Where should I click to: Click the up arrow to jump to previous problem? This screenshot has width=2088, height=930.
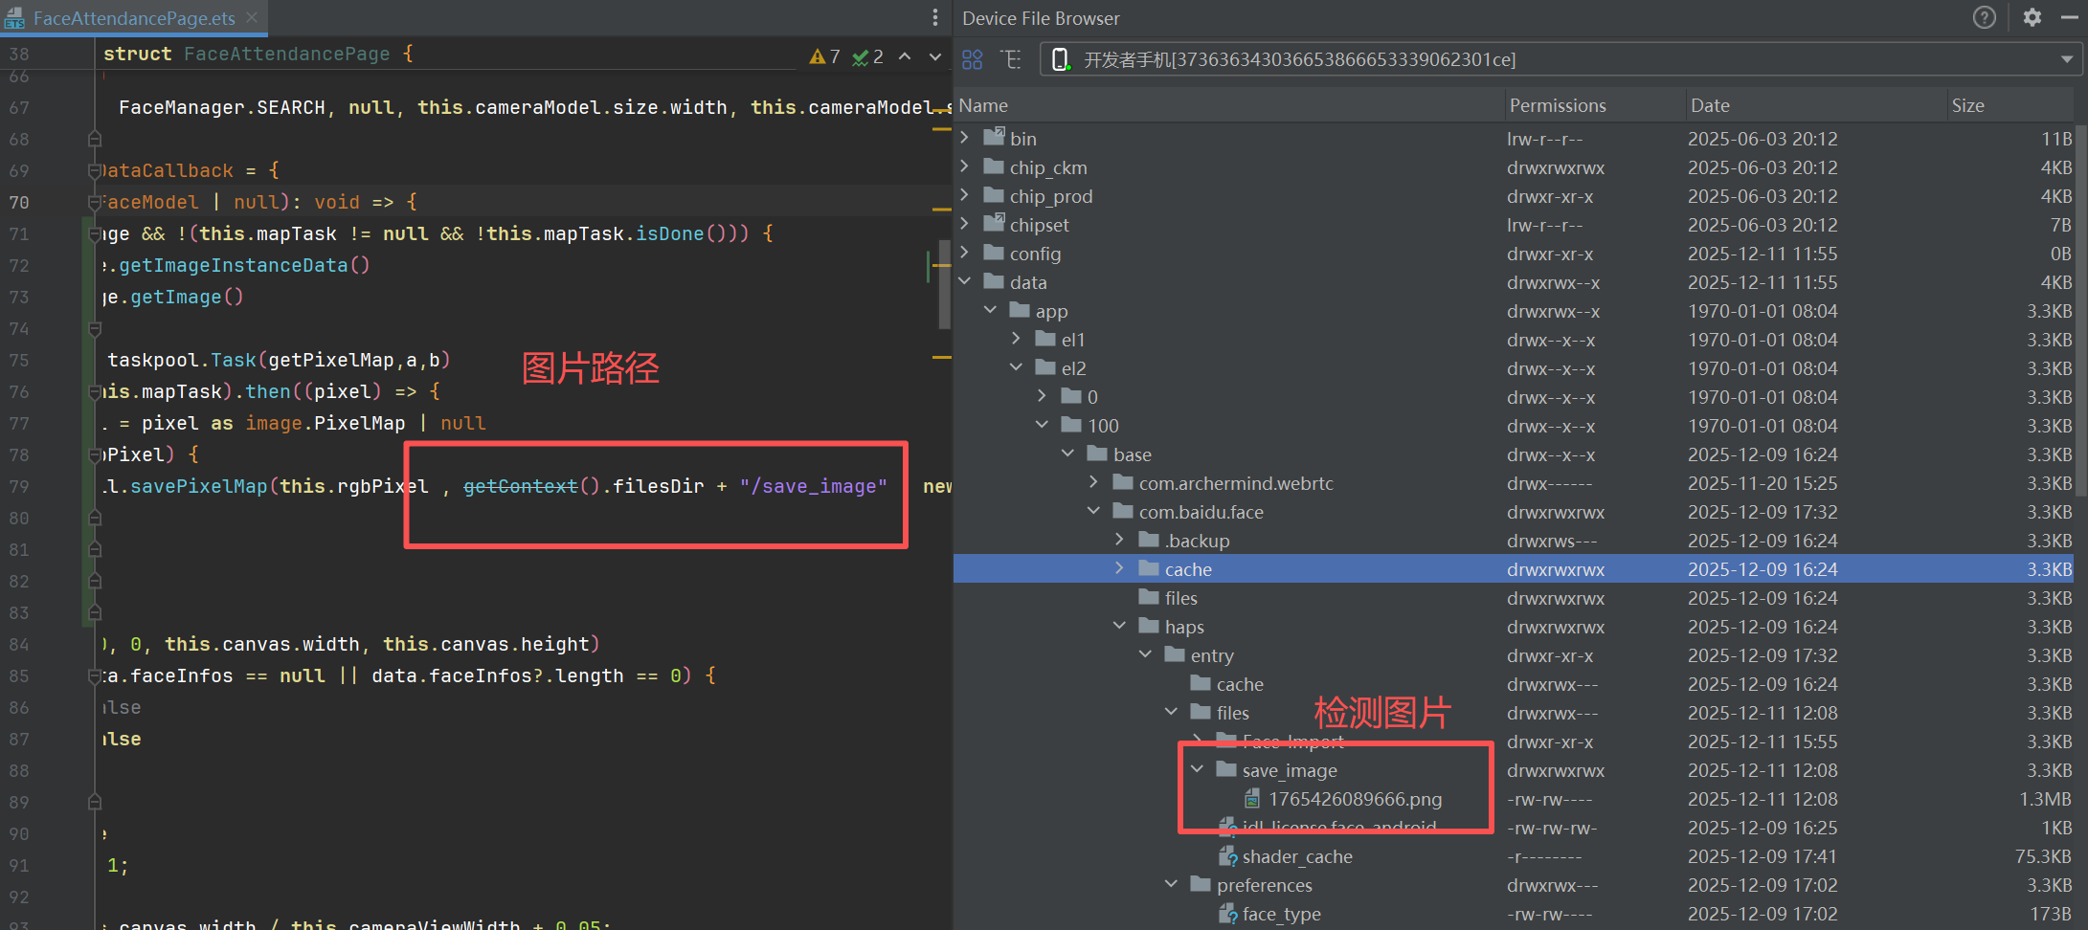click(x=904, y=55)
